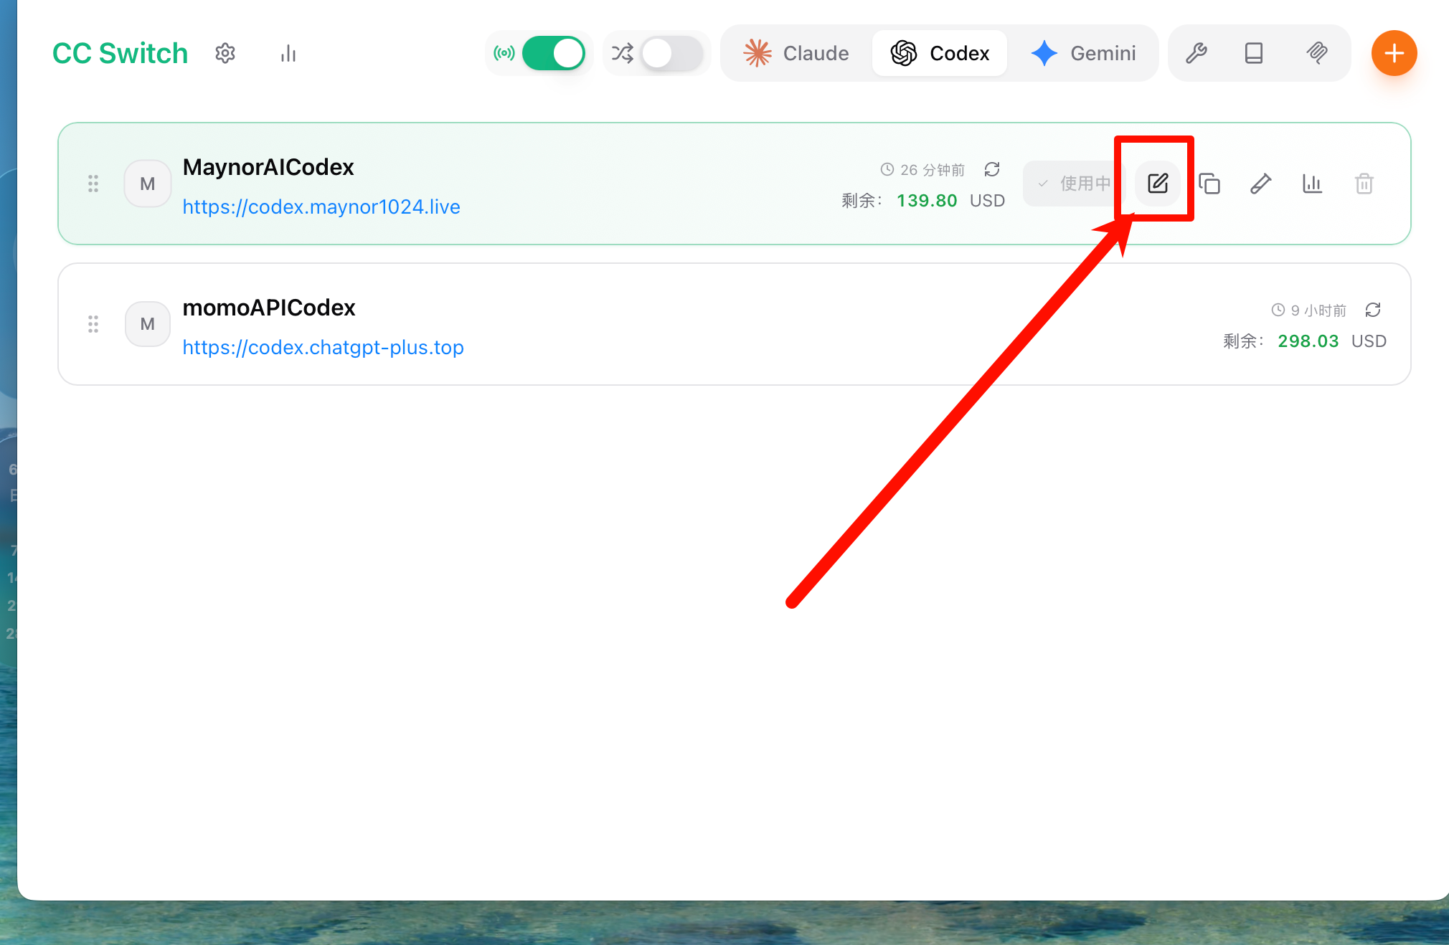Delete the MaynorAICodex provider

pos(1364,184)
